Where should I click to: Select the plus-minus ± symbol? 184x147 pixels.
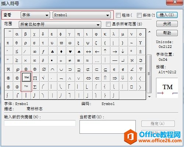(141, 51)
